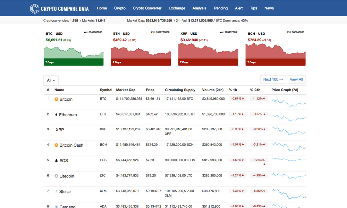Click the Ethereum coin icon
The height and width of the screenshot is (208, 347).
pos(57,115)
